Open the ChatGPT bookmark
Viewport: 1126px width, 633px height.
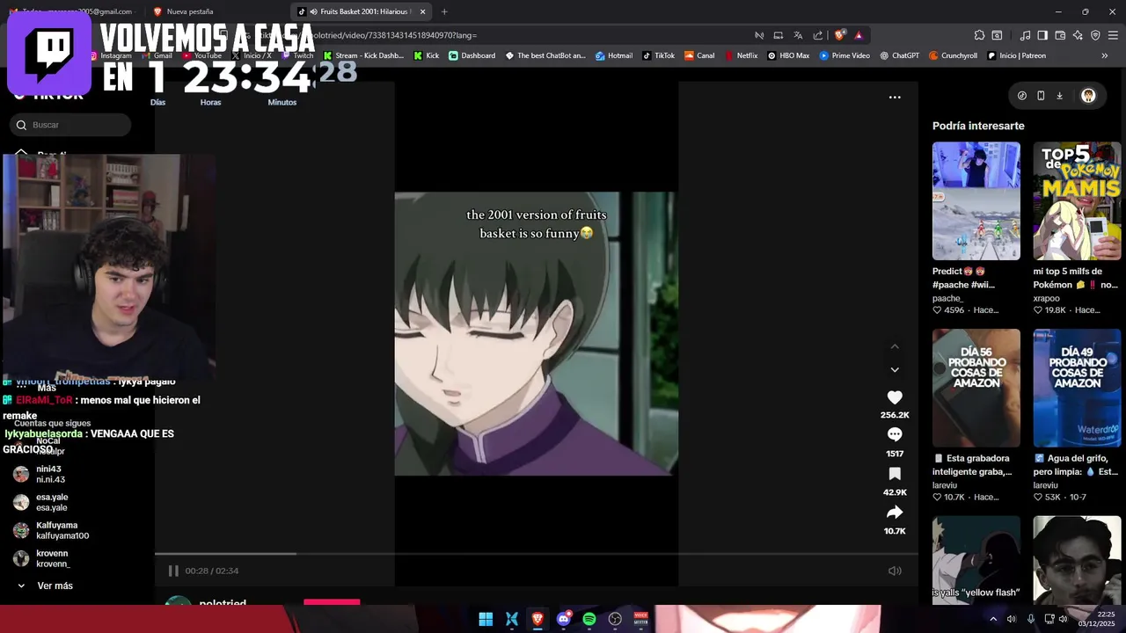pyautogui.click(x=899, y=55)
